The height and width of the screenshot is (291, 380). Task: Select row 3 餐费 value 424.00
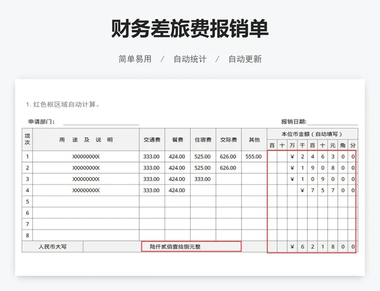click(x=177, y=179)
